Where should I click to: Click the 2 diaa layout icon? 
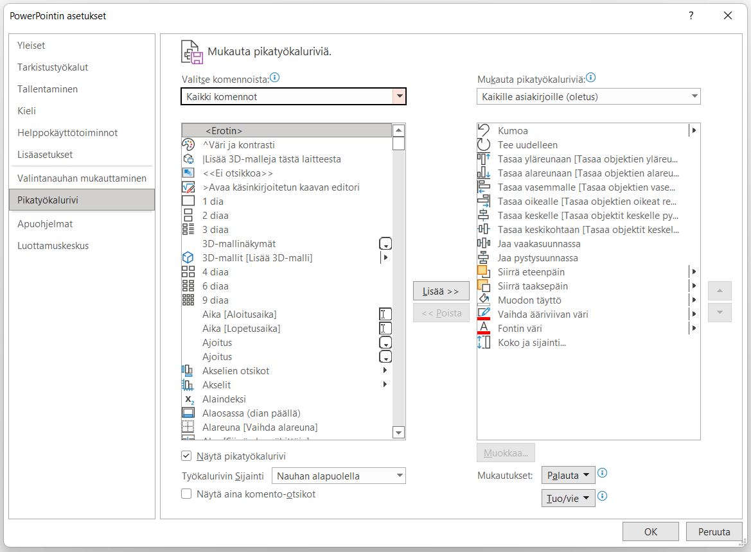[x=188, y=215]
